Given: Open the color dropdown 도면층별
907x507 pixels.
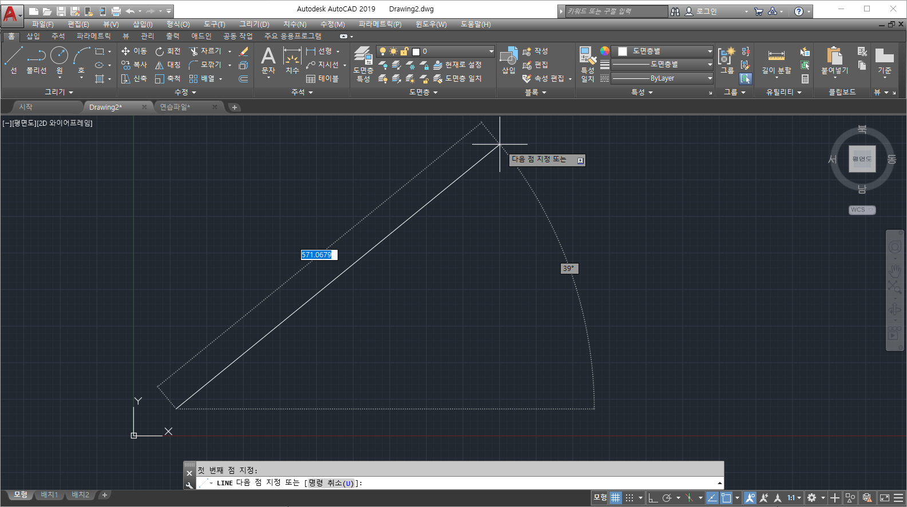Looking at the screenshot, I should click(x=663, y=51).
